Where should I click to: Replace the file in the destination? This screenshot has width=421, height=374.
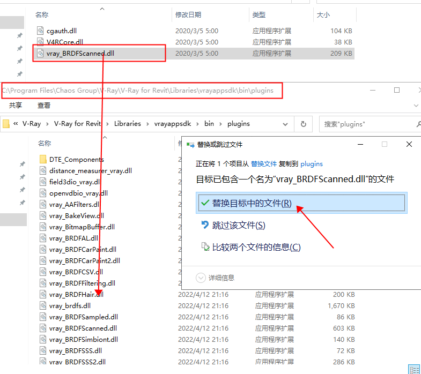point(252,203)
